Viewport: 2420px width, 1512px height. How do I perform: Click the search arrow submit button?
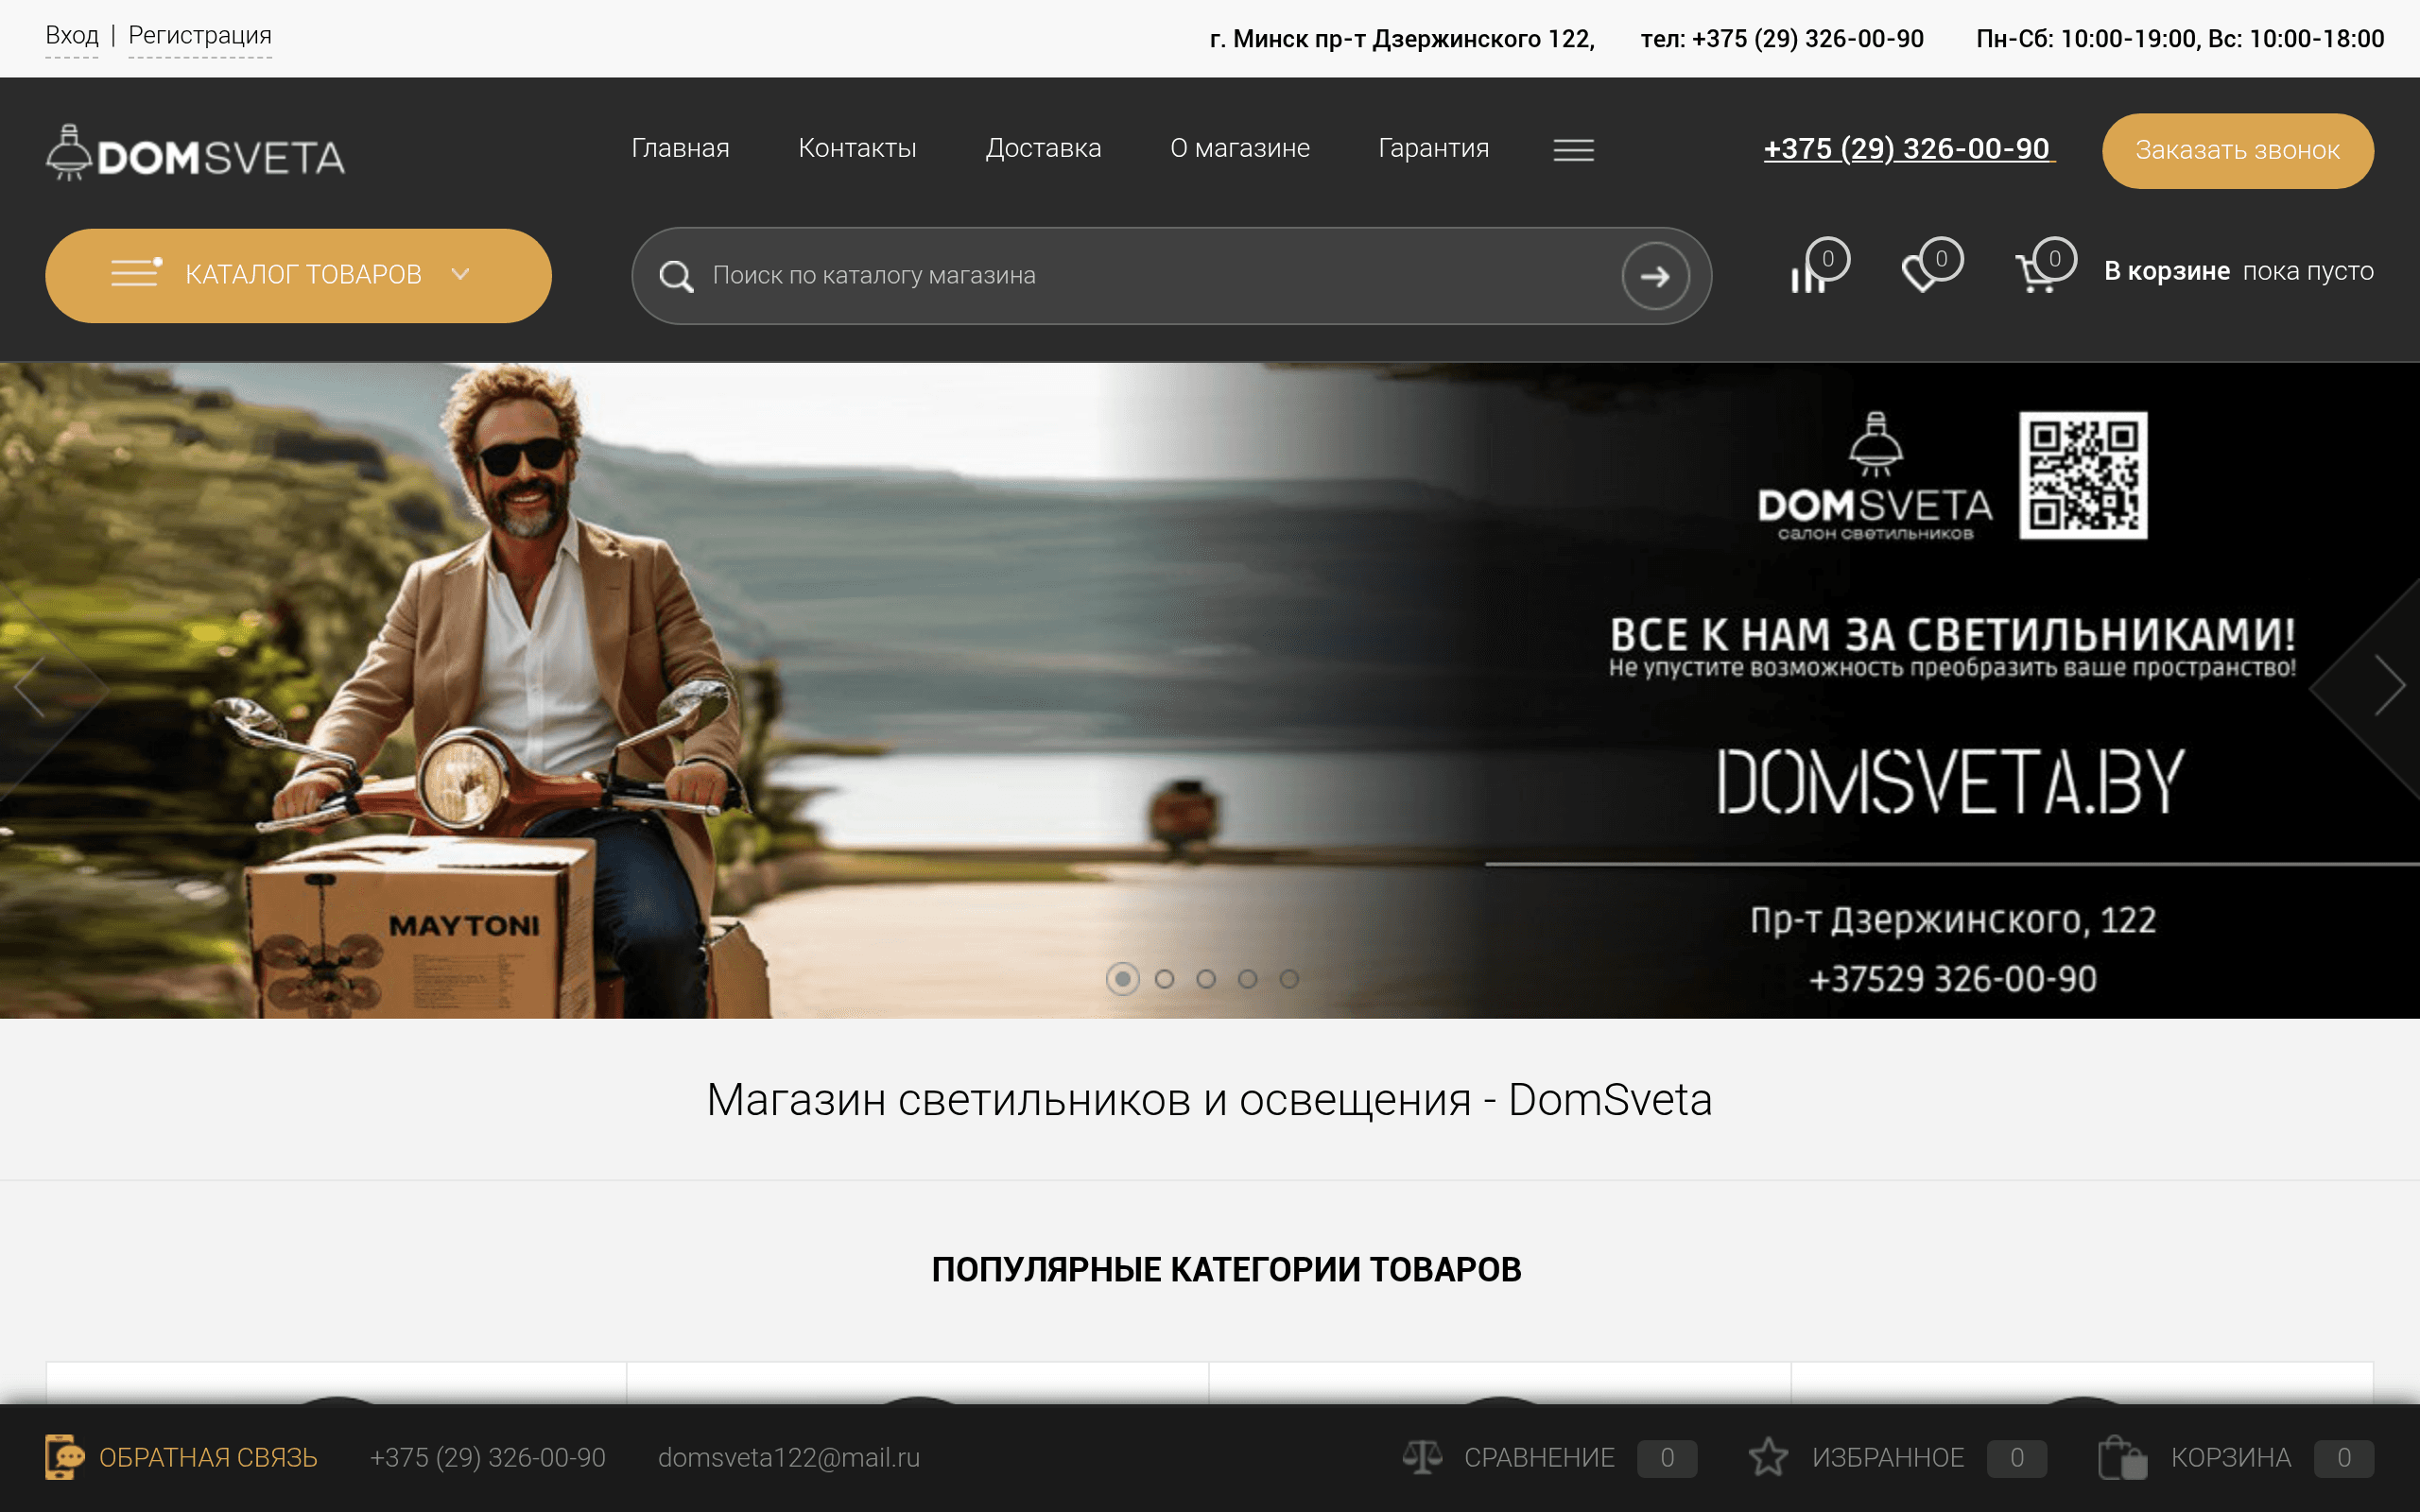coord(1655,276)
